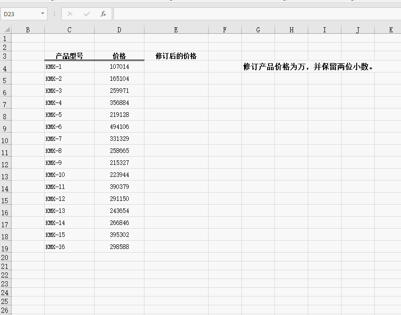Screen dimensions: 401x315
Task: Click price value 395302
Action: pyautogui.click(x=119, y=235)
